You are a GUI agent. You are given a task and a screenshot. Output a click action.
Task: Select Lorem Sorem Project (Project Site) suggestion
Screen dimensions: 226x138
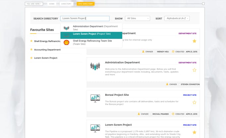91,35
